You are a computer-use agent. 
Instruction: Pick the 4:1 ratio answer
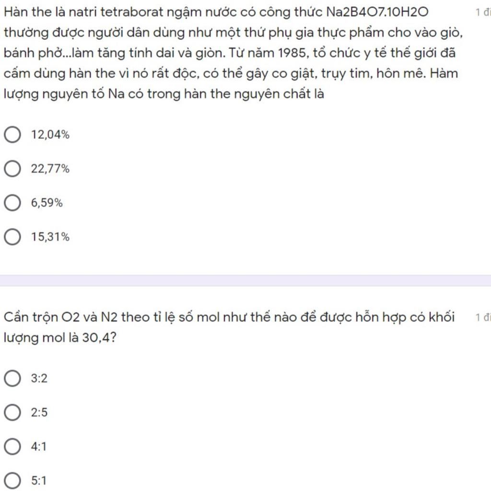click(12, 446)
